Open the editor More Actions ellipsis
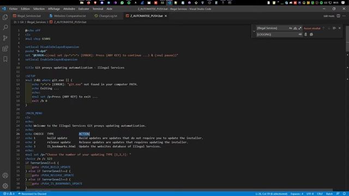349x196 pixels. [344, 16]
